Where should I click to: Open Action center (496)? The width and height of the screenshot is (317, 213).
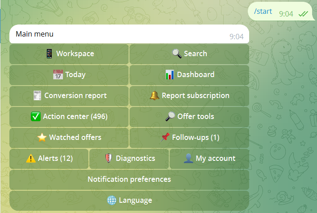(69, 117)
